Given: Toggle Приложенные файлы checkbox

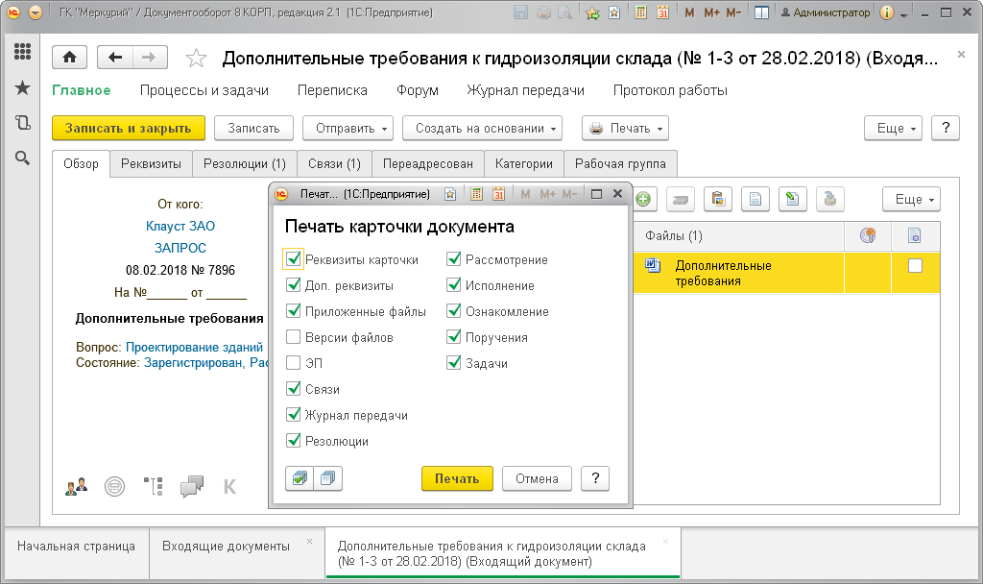Looking at the screenshot, I should [x=294, y=311].
